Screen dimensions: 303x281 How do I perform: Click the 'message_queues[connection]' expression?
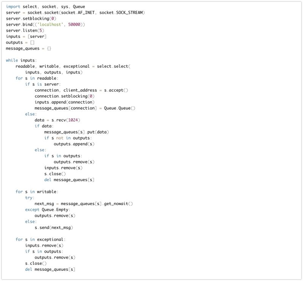coord(66,108)
